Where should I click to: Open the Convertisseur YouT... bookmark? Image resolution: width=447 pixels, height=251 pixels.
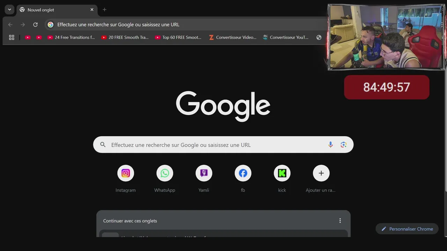tap(286, 37)
